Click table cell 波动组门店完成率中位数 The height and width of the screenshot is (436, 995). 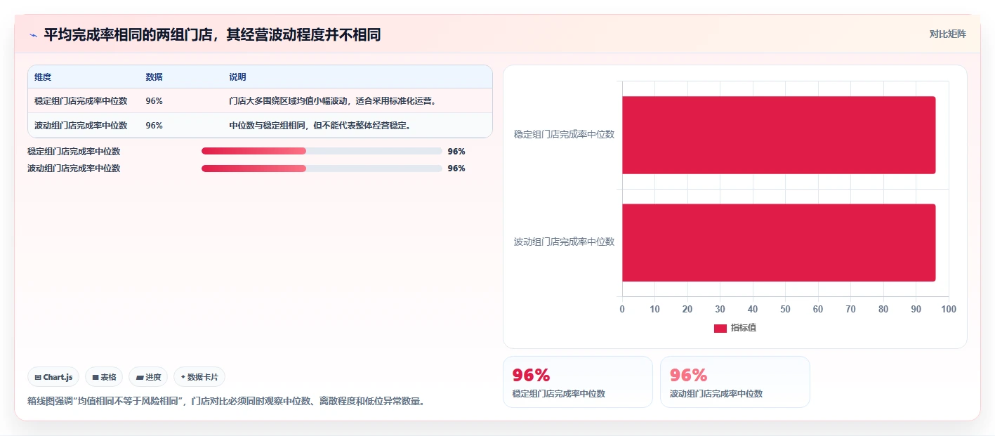pos(81,126)
